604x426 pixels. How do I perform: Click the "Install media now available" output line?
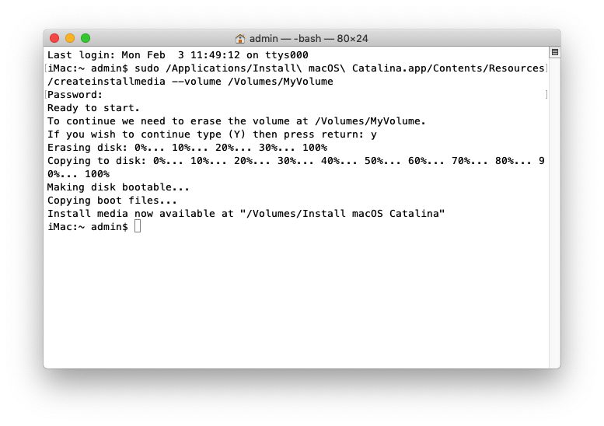pyautogui.click(x=246, y=214)
